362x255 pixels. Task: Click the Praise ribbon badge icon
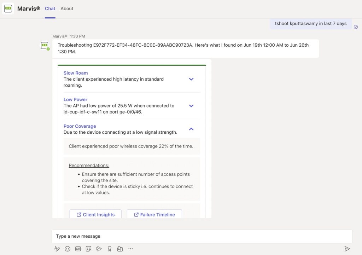(x=110, y=249)
